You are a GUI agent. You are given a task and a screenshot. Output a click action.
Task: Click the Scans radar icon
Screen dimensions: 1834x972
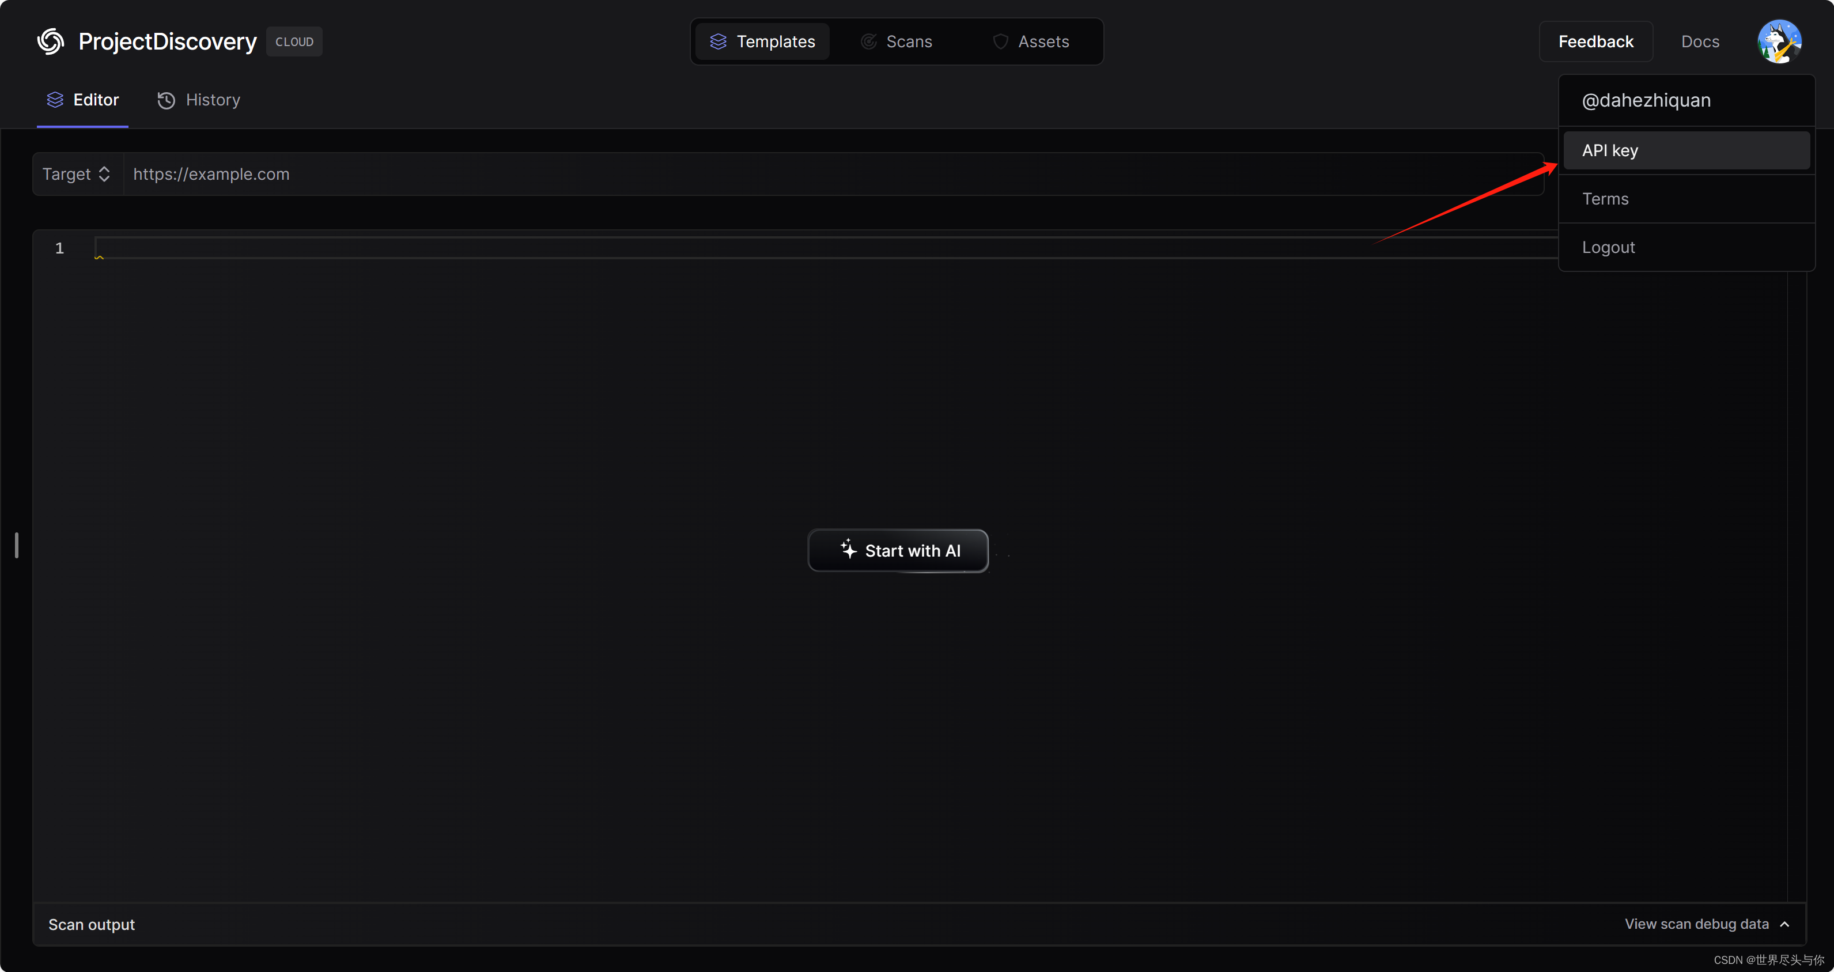(868, 42)
